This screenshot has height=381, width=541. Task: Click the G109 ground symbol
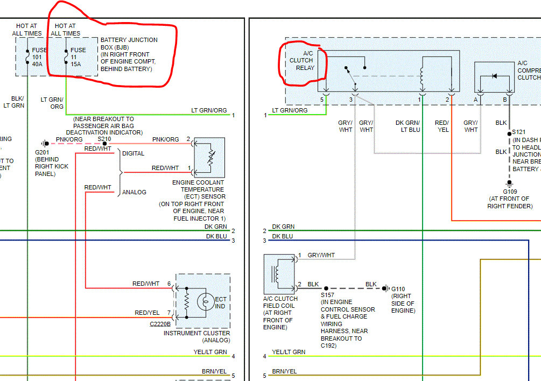coord(509,184)
